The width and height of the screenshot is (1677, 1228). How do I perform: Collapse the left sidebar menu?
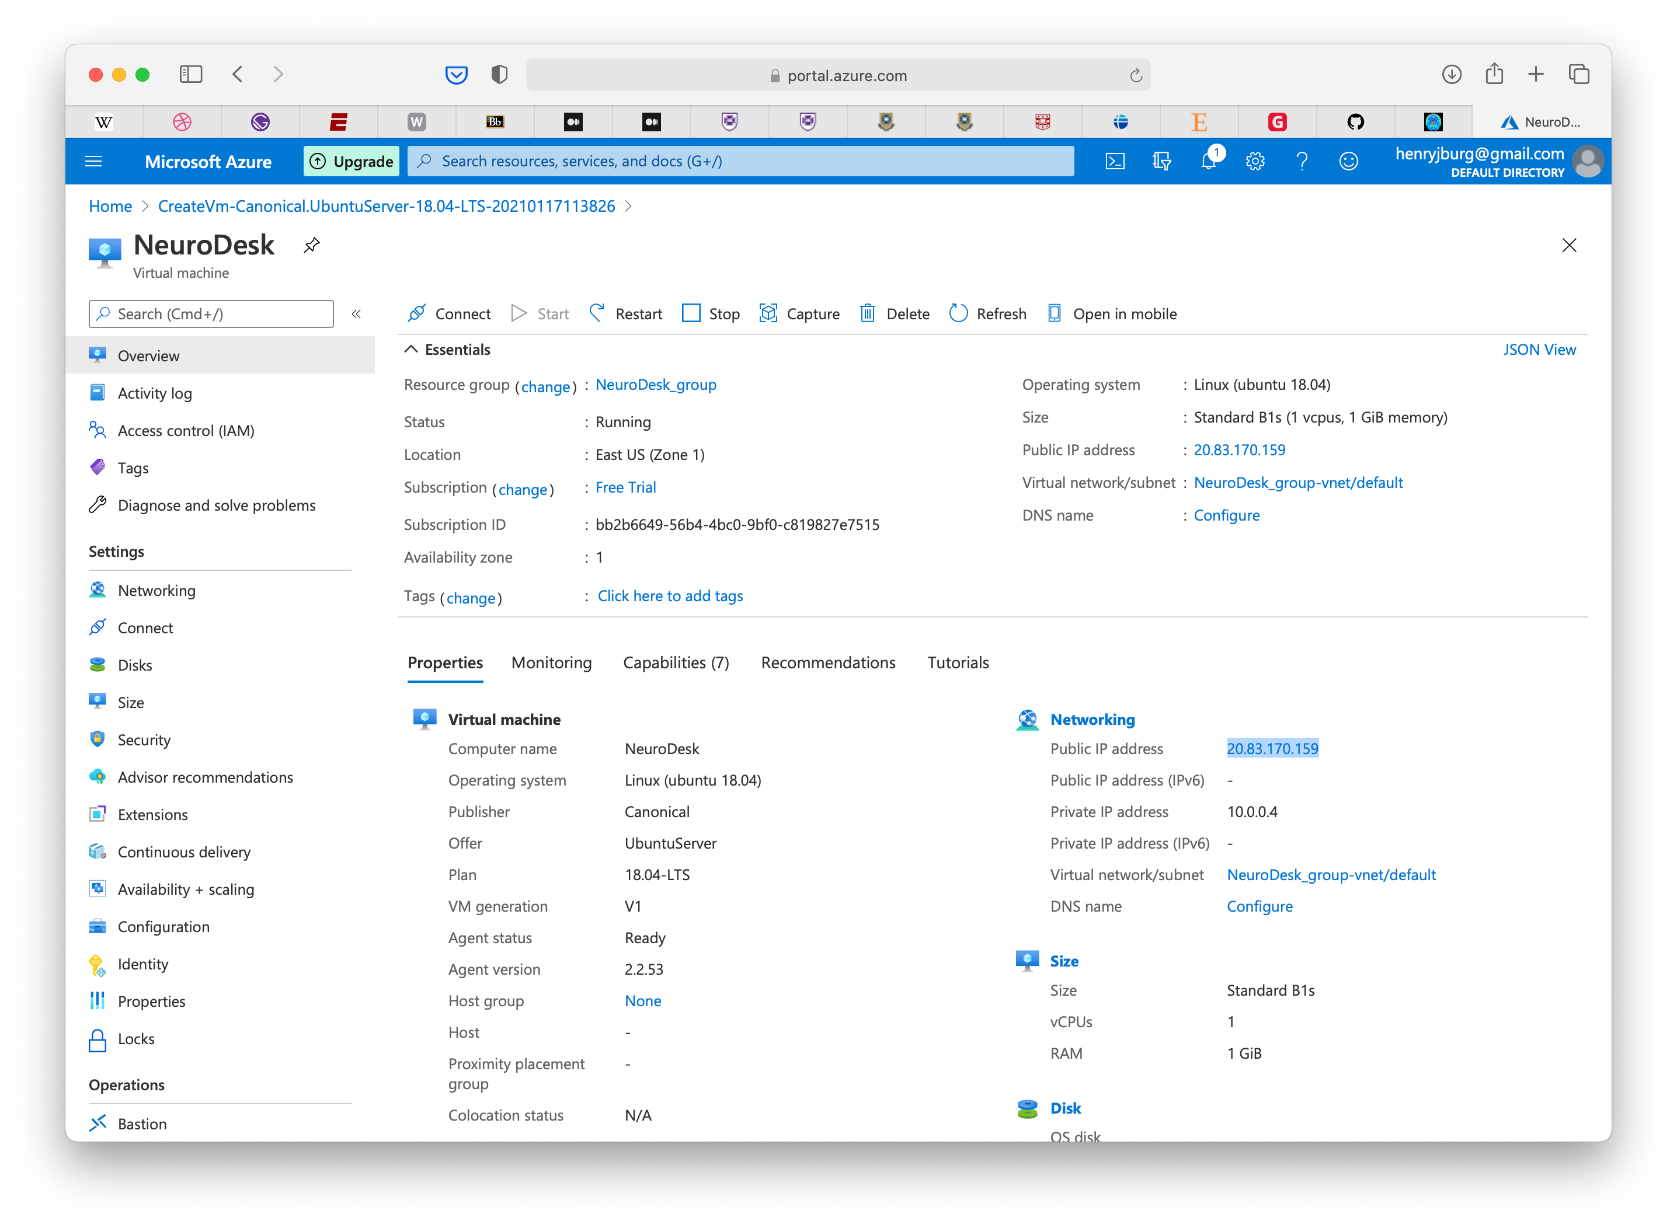[356, 313]
